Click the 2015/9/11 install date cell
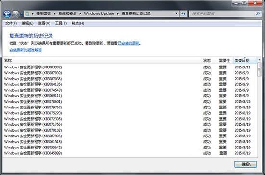Screen dimensions: 265x175 click(242, 67)
